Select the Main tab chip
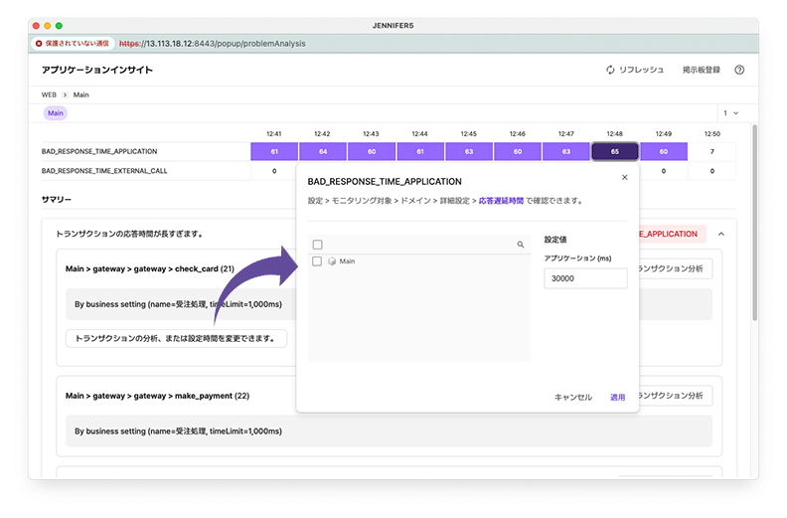This screenshot has height=518, width=787. (56, 113)
